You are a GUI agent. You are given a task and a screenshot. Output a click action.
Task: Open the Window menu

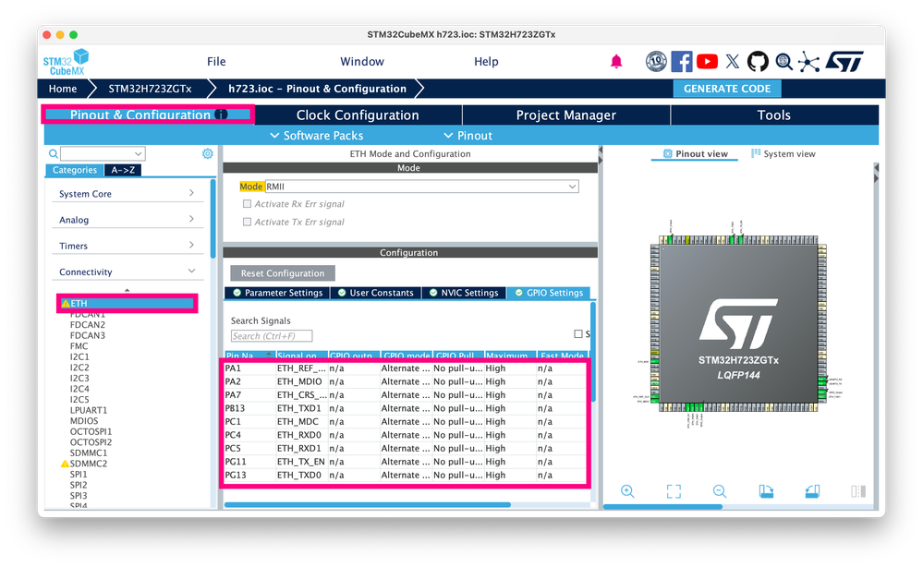(362, 61)
